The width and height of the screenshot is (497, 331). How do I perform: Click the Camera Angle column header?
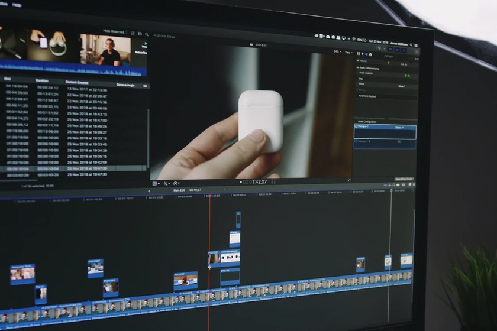[125, 85]
